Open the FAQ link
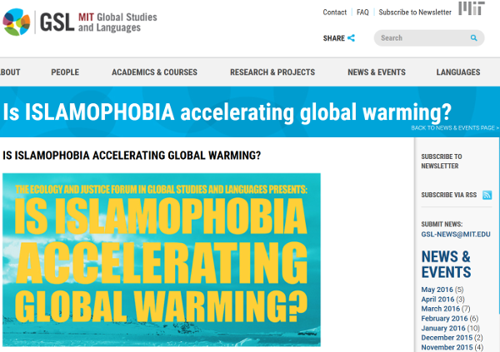 362,12
